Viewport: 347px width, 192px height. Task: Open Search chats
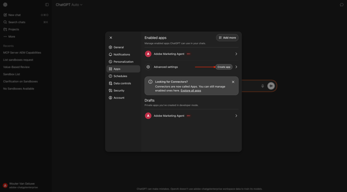(25, 22)
